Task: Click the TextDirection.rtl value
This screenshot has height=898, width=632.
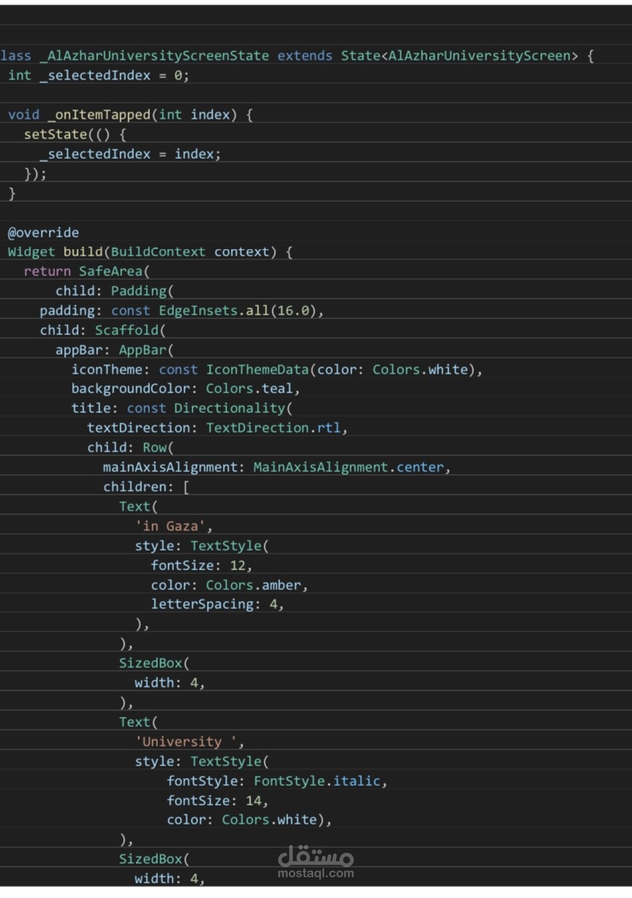Action: tap(274, 428)
